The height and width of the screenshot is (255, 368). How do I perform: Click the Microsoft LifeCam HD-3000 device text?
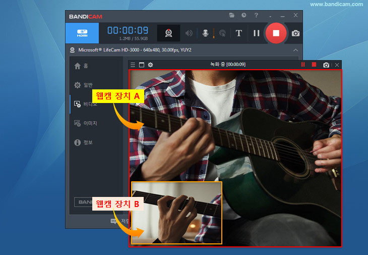pyautogui.click(x=135, y=50)
